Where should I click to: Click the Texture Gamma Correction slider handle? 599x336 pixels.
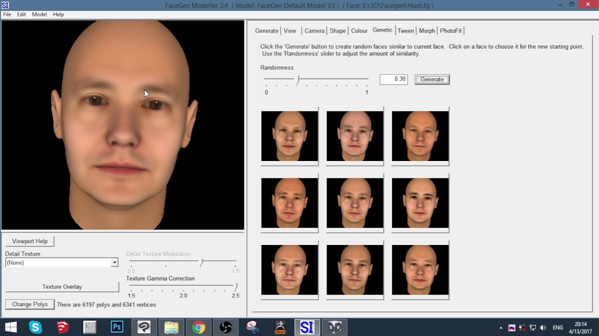[x=236, y=285]
